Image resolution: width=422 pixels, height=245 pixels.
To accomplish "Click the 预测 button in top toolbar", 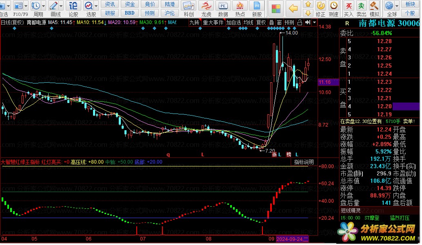I will pos(150,13).
